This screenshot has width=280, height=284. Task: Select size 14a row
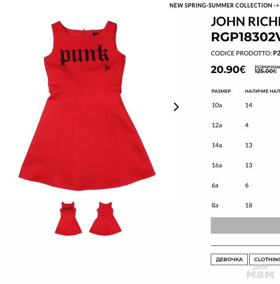coord(245,145)
